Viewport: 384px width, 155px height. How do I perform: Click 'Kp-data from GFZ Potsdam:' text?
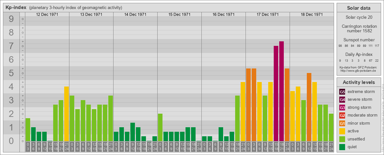coord(359,67)
